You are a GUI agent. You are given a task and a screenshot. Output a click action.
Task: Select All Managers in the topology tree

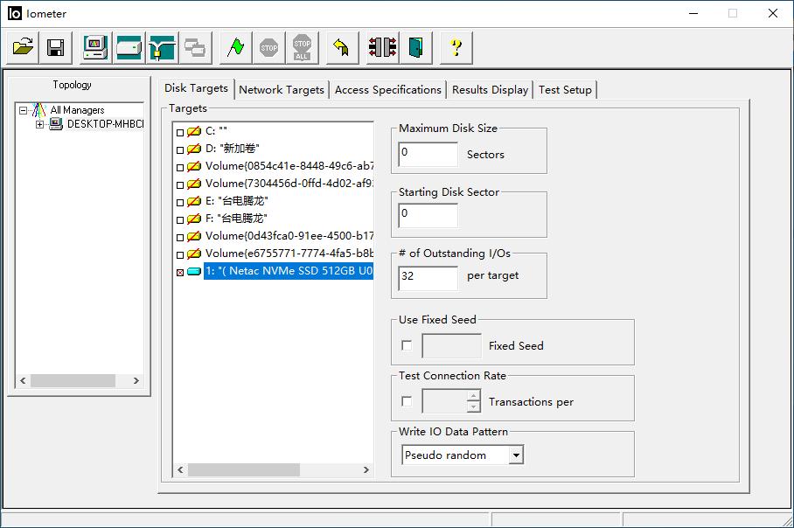tap(77, 110)
